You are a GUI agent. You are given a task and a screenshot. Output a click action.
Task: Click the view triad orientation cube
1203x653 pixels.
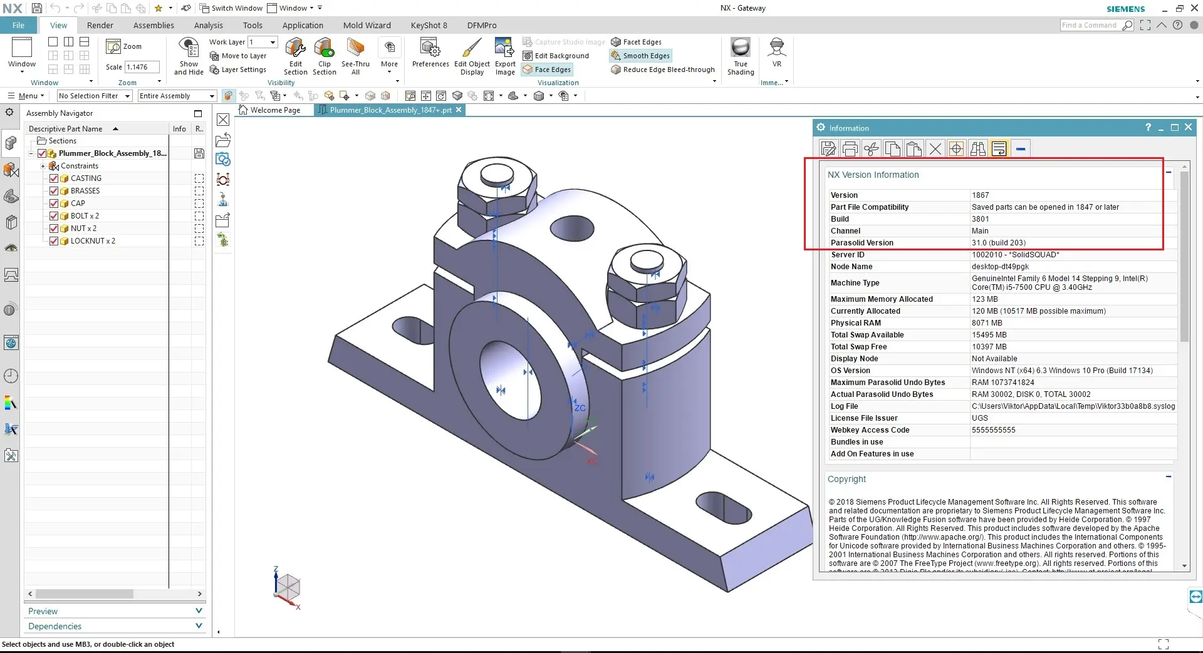(x=288, y=588)
